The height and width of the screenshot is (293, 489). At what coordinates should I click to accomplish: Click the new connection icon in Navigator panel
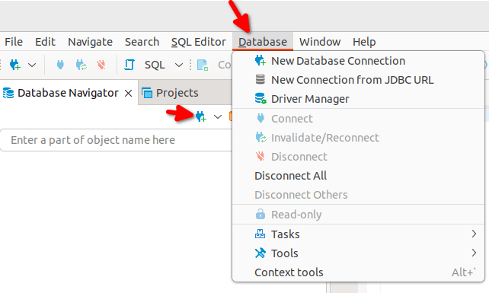(x=201, y=116)
